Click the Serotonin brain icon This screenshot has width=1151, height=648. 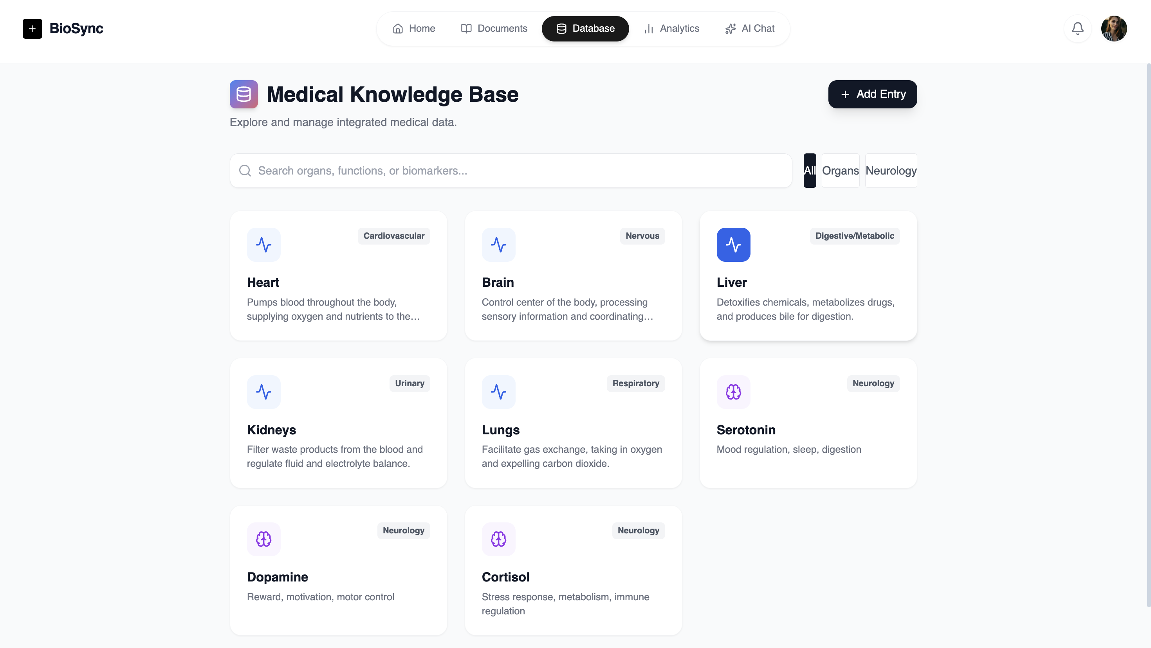(x=733, y=392)
